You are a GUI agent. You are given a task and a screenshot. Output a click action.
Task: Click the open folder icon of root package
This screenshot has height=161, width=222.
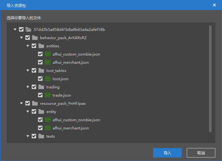tap(29, 29)
